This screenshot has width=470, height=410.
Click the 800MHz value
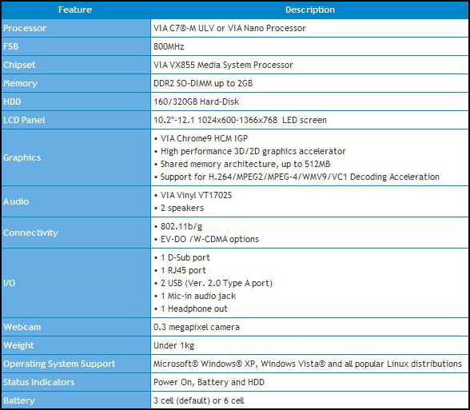(169, 46)
